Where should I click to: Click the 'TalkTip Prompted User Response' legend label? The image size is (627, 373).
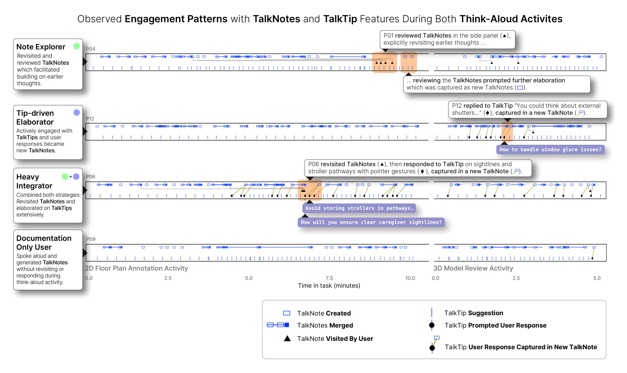pos(496,325)
